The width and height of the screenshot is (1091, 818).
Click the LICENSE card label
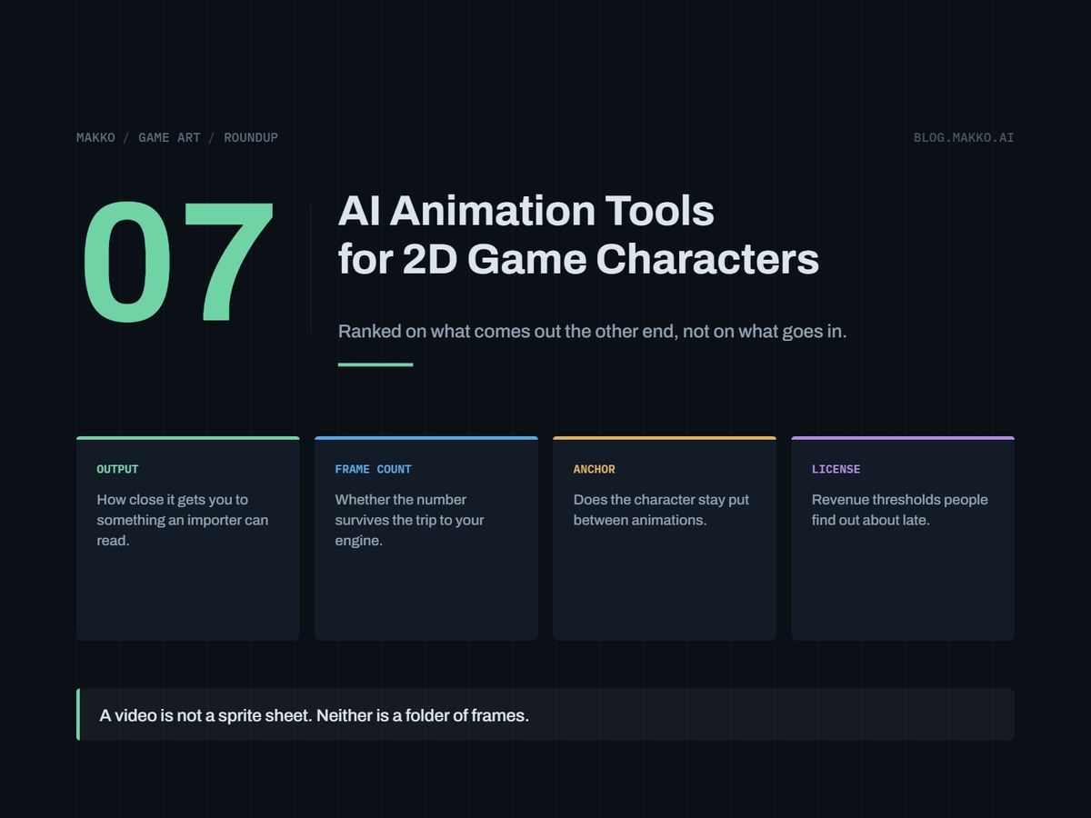[836, 469]
